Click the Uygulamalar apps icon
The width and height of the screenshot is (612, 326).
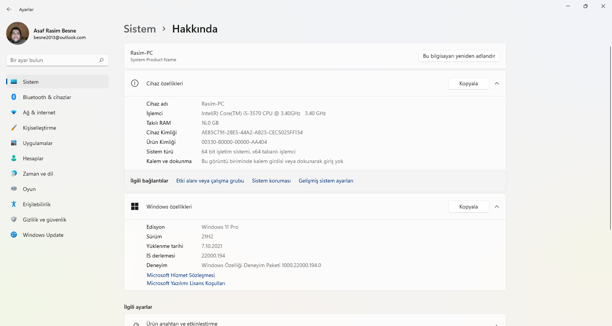click(x=14, y=143)
